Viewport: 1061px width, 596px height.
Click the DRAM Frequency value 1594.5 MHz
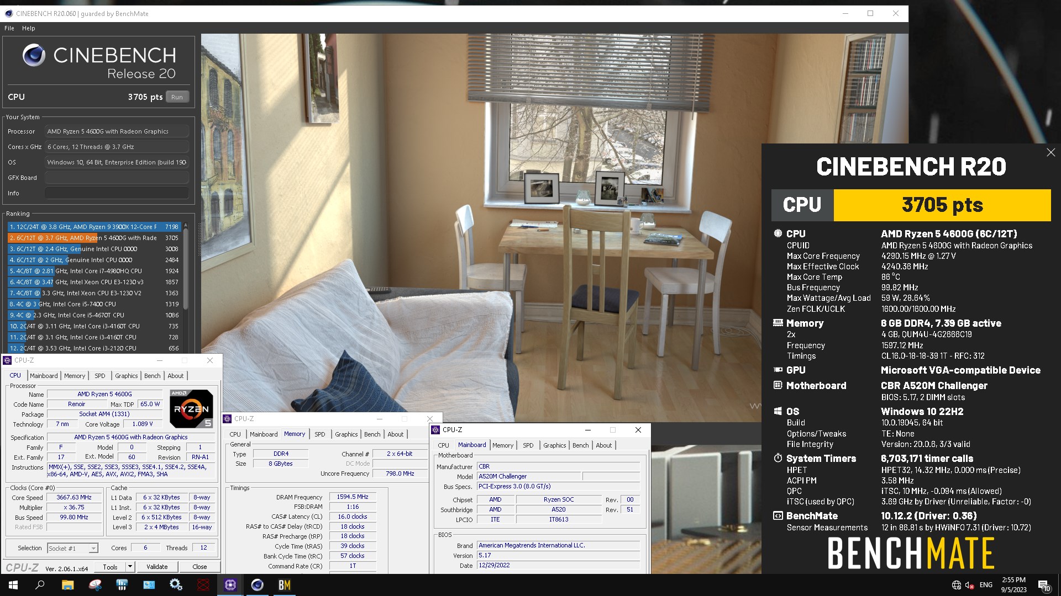(353, 497)
